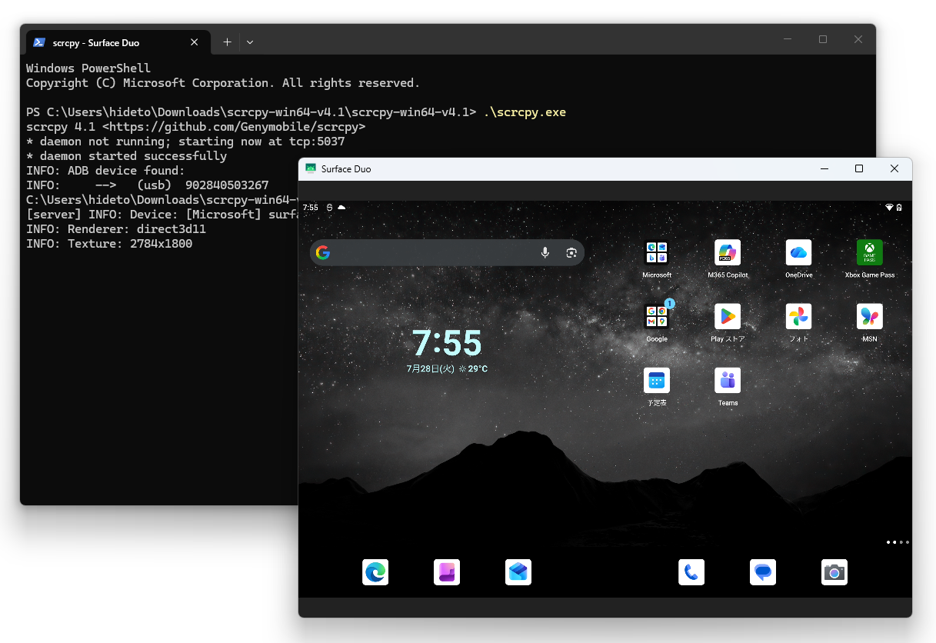Click the 'INFO: Renderer: direct3d11' line
Screen dimensions: 936x643
116,229
